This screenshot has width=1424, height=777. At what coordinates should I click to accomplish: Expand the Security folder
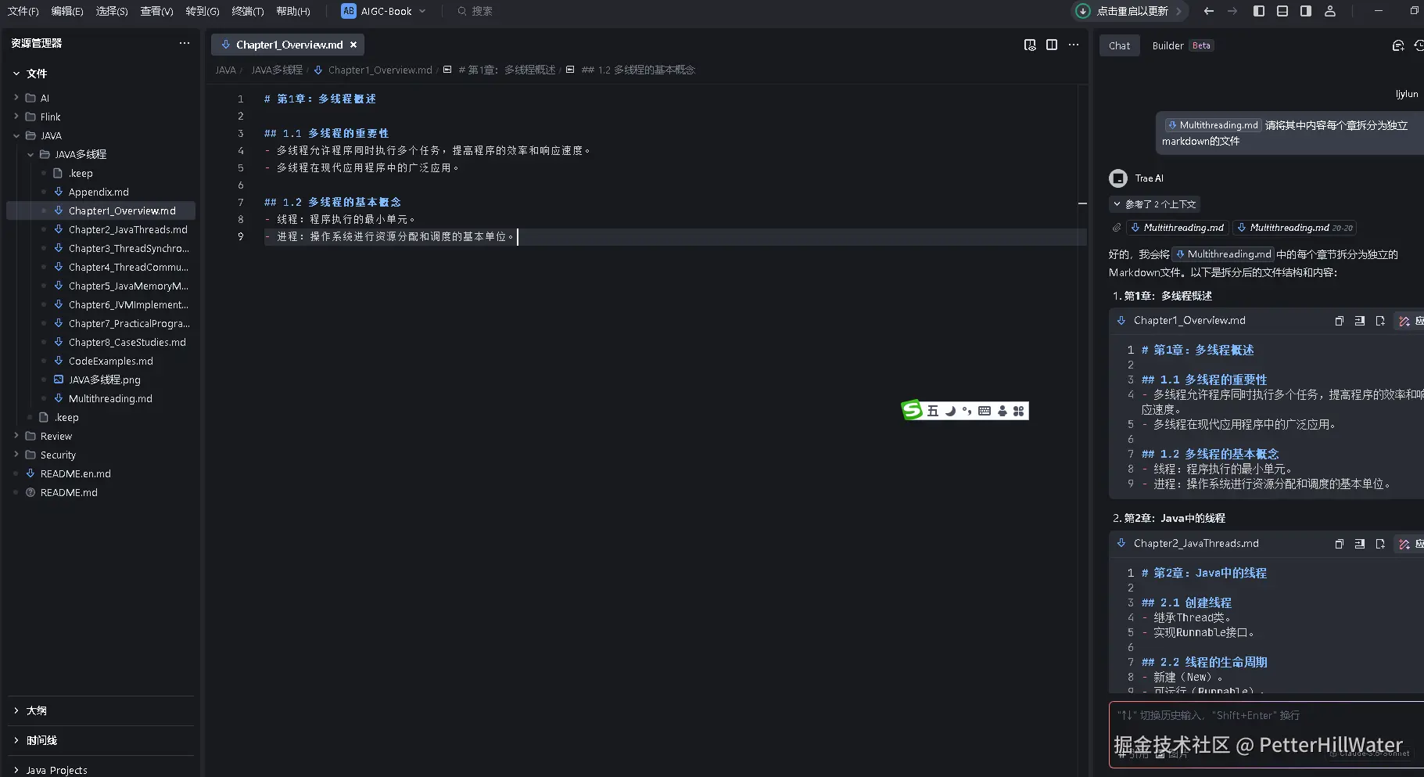pyautogui.click(x=16, y=455)
